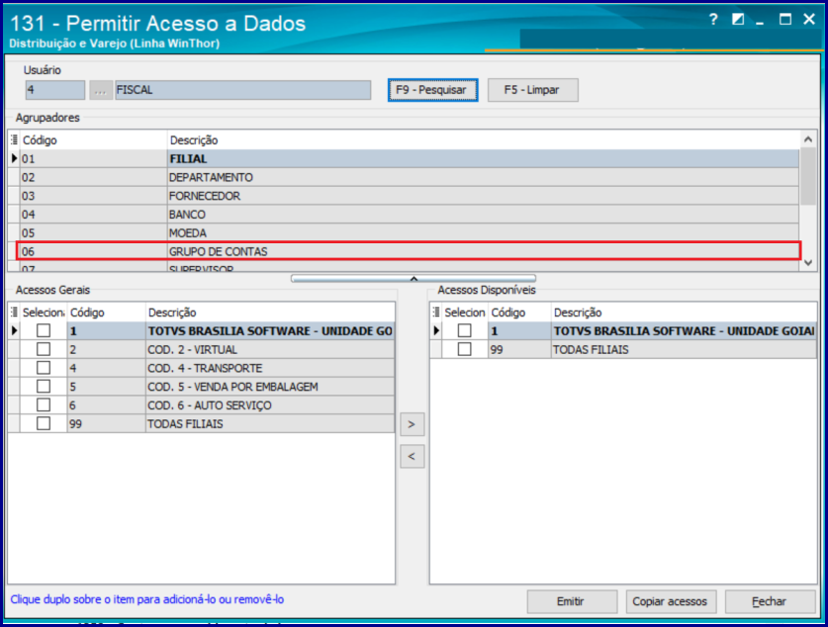The image size is (828, 627).
Task: Collapse the Agrupadores panel splitter arrow
Action: pyautogui.click(x=414, y=278)
